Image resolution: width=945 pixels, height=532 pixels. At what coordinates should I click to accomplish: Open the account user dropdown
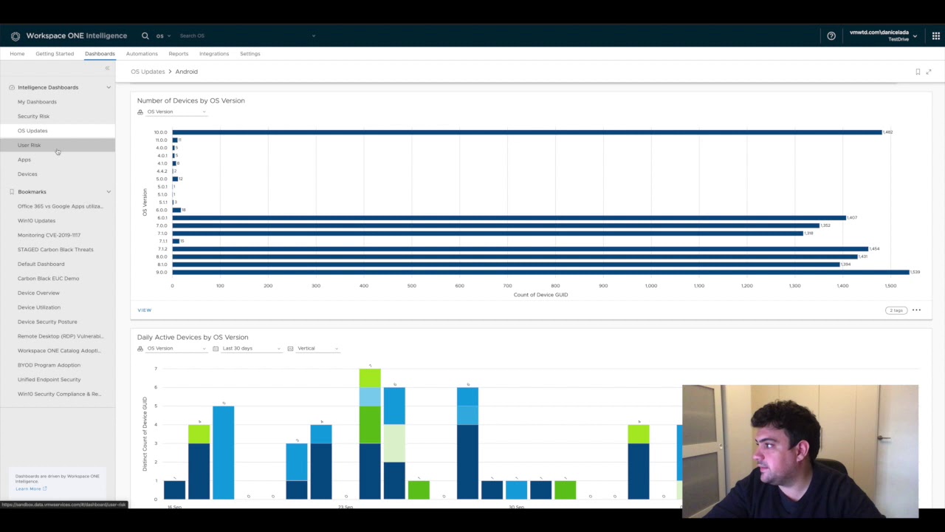coord(883,35)
